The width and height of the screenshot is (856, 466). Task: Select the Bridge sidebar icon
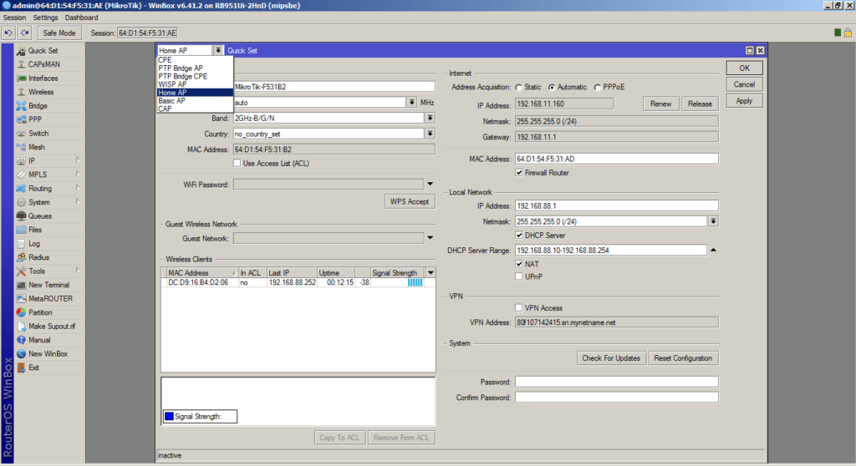tap(22, 106)
